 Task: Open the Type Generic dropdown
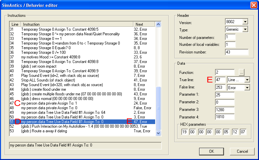tap(245, 29)
